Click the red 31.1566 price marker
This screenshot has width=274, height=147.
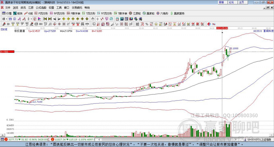tap(7, 52)
